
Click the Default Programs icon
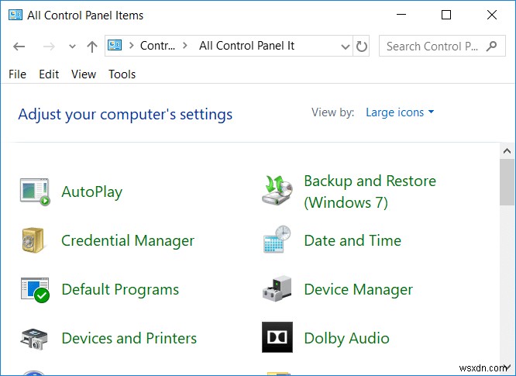coord(34,290)
